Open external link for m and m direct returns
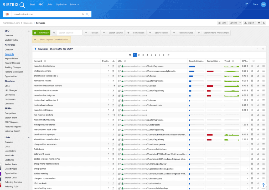Viewport: 269px width, 190px height. click(119, 66)
